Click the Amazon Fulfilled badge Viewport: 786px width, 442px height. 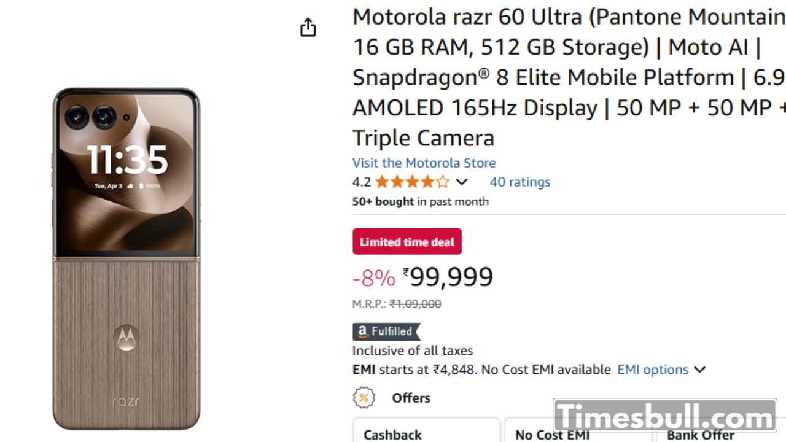pos(386,331)
